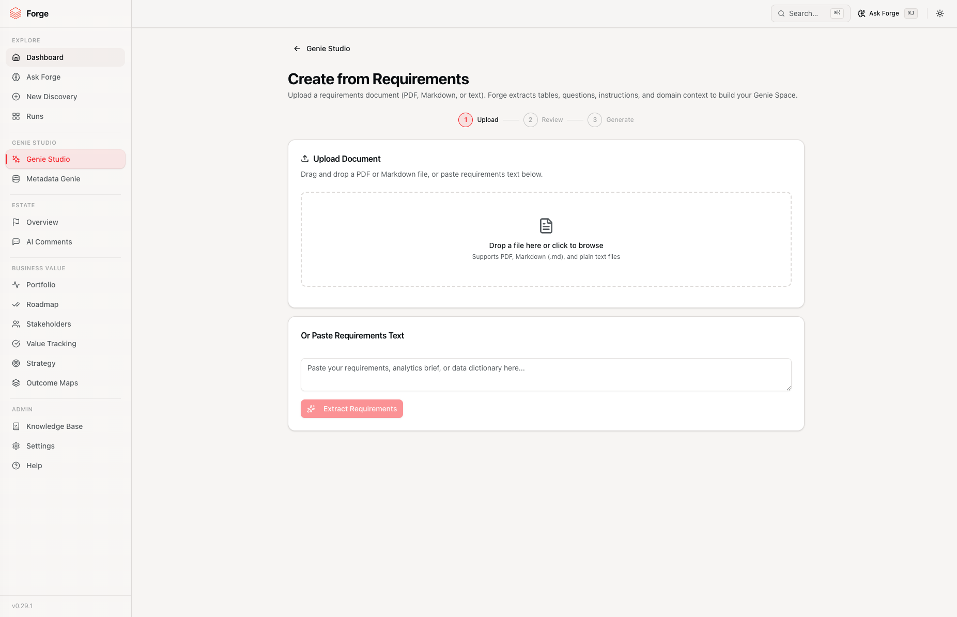The width and height of the screenshot is (957, 617).
Task: Open Stakeholders page
Action: click(65, 324)
